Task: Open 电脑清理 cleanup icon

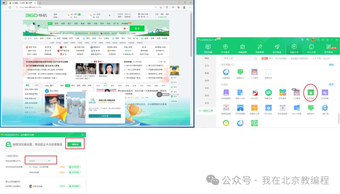Action: point(242,49)
